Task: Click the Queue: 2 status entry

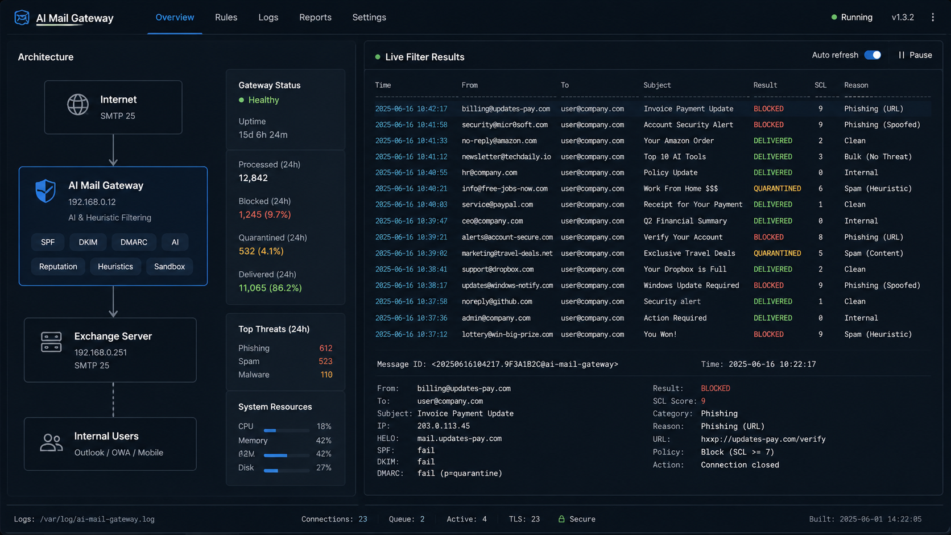Action: 407,519
